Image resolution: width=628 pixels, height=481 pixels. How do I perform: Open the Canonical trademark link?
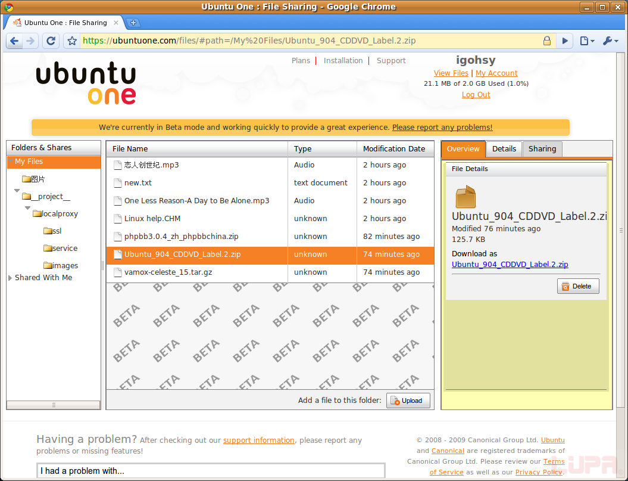click(448, 451)
